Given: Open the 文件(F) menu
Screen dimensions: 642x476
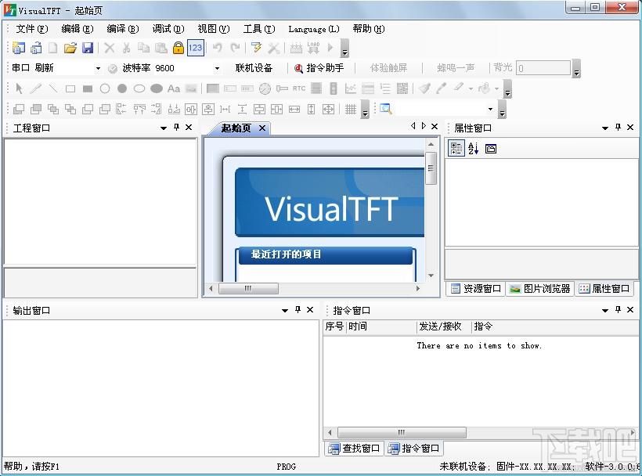Looking at the screenshot, I should [x=32, y=29].
